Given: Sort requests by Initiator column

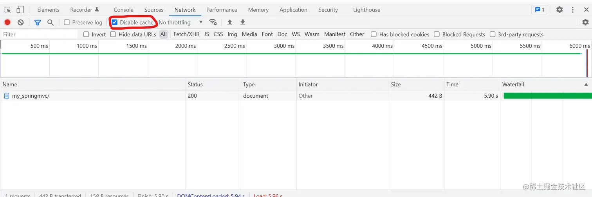Looking at the screenshot, I should coord(343,84).
